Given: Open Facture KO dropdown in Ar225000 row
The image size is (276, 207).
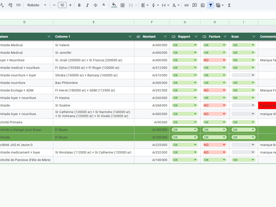Looking at the screenshot, I should tap(214, 145).
